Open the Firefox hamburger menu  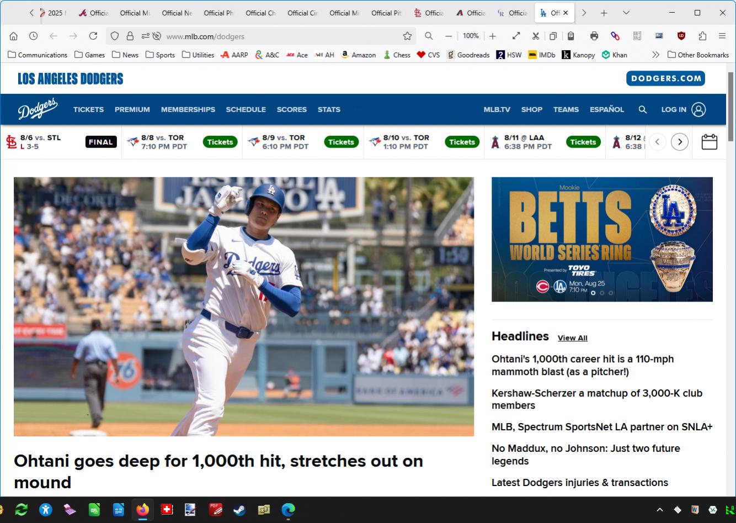(722, 36)
